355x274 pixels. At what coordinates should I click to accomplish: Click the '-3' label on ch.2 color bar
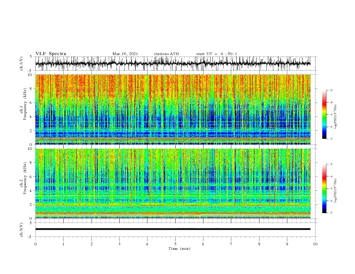(330, 164)
